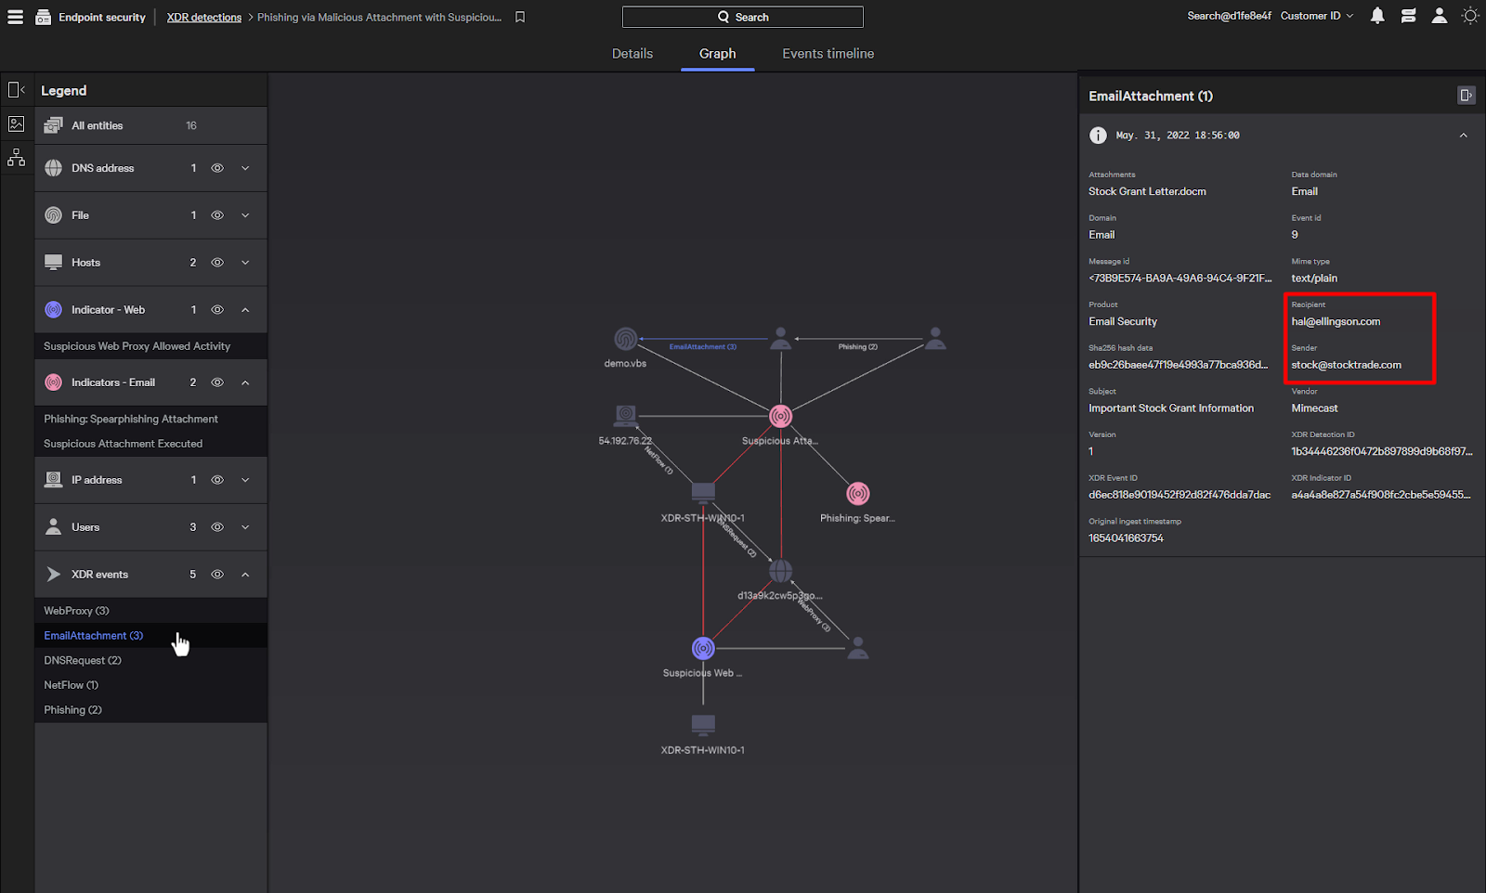Open the notifications bell

tap(1377, 16)
